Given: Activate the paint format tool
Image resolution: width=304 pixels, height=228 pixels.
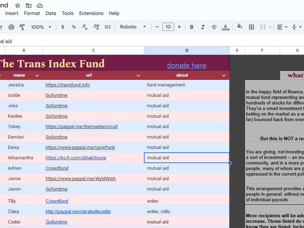Looking at the screenshot, I should (22, 27).
